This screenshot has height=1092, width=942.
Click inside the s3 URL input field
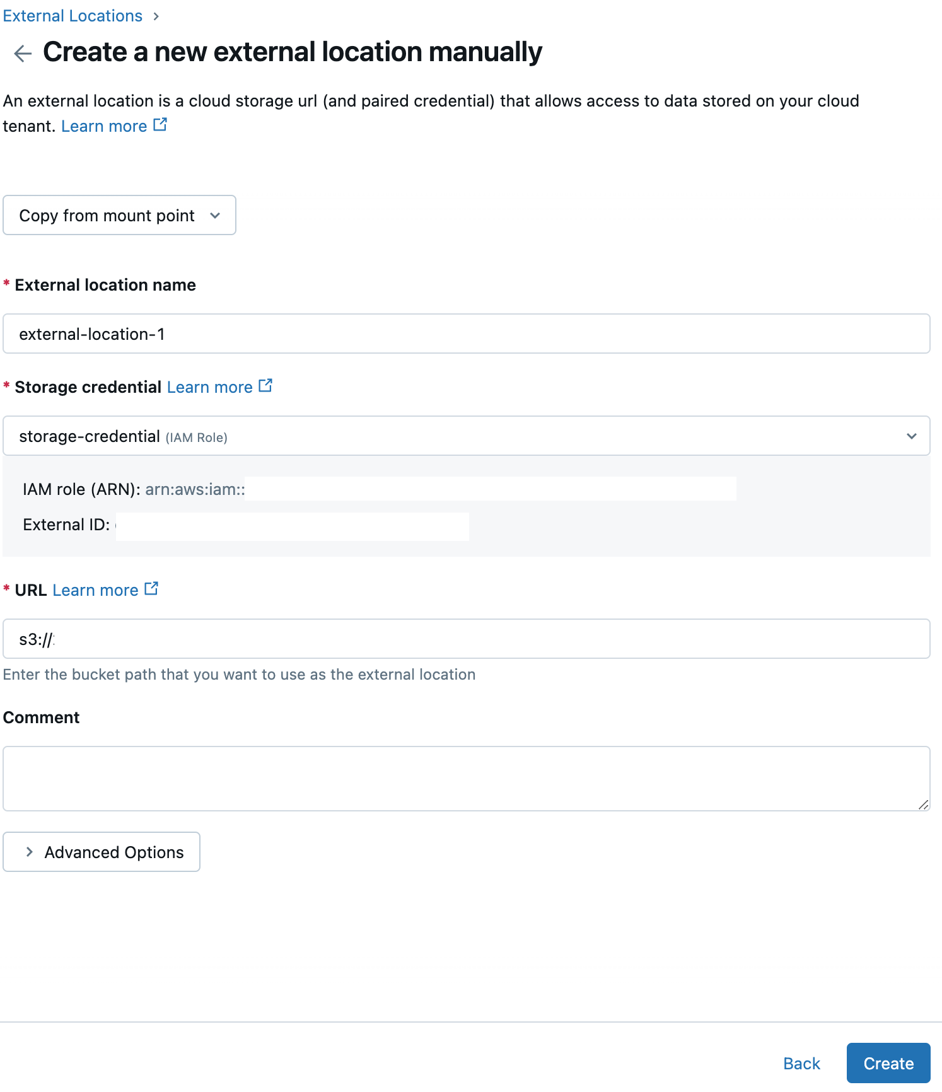tap(467, 638)
